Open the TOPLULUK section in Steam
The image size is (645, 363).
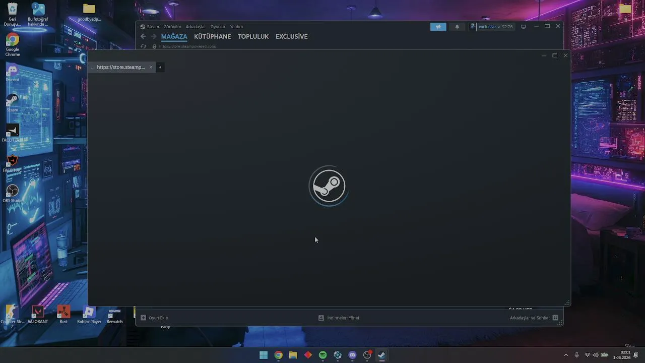pyautogui.click(x=253, y=36)
